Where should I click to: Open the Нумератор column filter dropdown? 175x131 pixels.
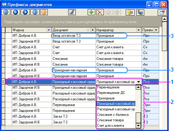tap(138, 30)
